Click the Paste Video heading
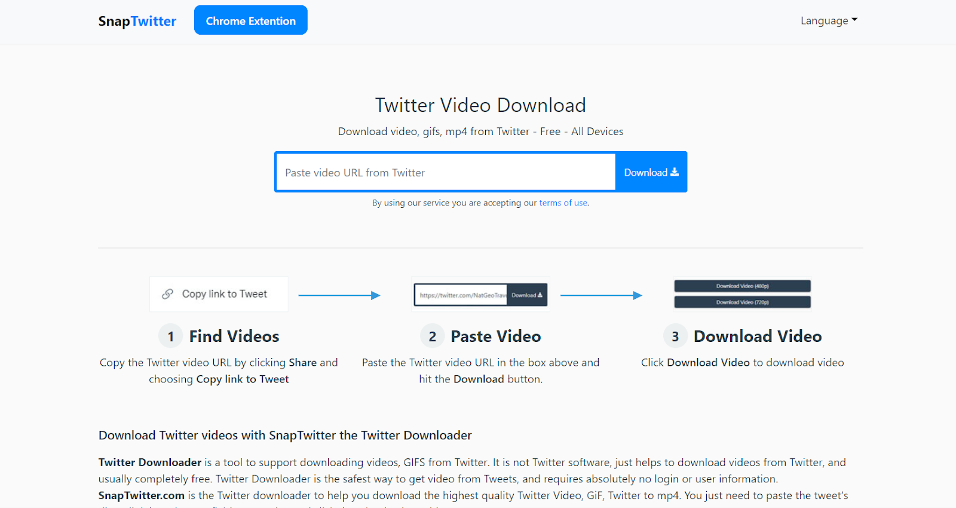 point(496,336)
